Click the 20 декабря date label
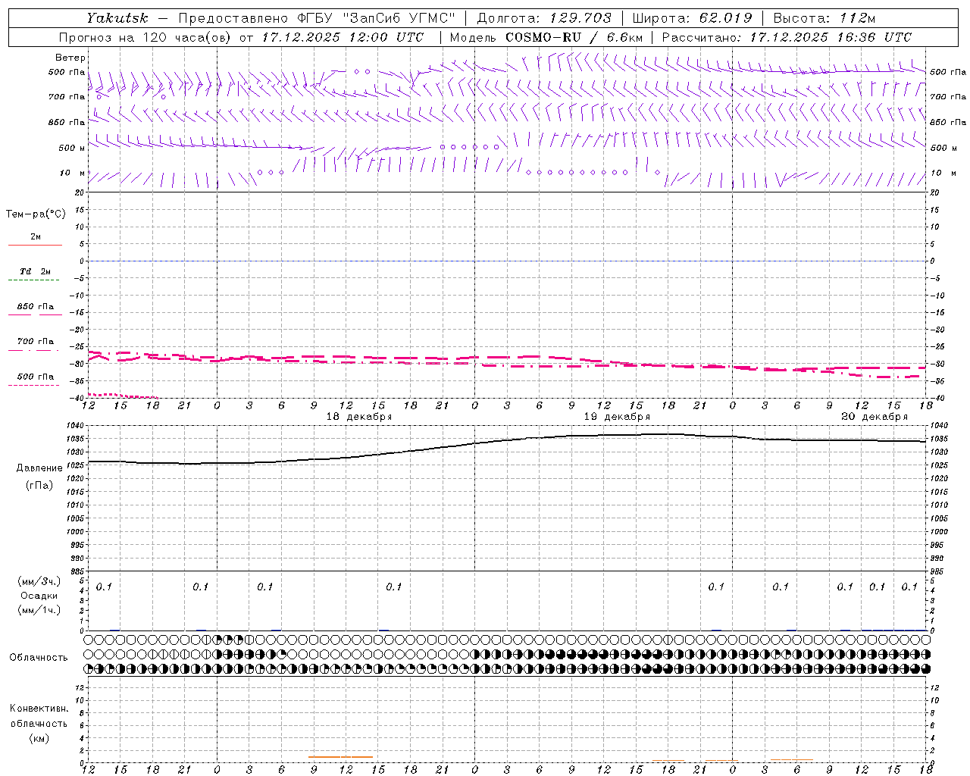Viewport: 970px width, 776px height. (875, 417)
